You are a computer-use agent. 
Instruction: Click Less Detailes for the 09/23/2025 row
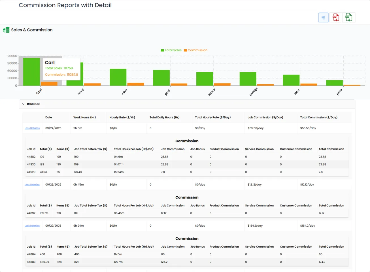32,184
